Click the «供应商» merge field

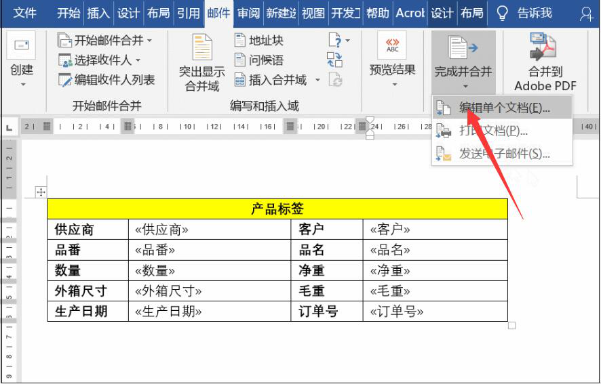click(161, 230)
